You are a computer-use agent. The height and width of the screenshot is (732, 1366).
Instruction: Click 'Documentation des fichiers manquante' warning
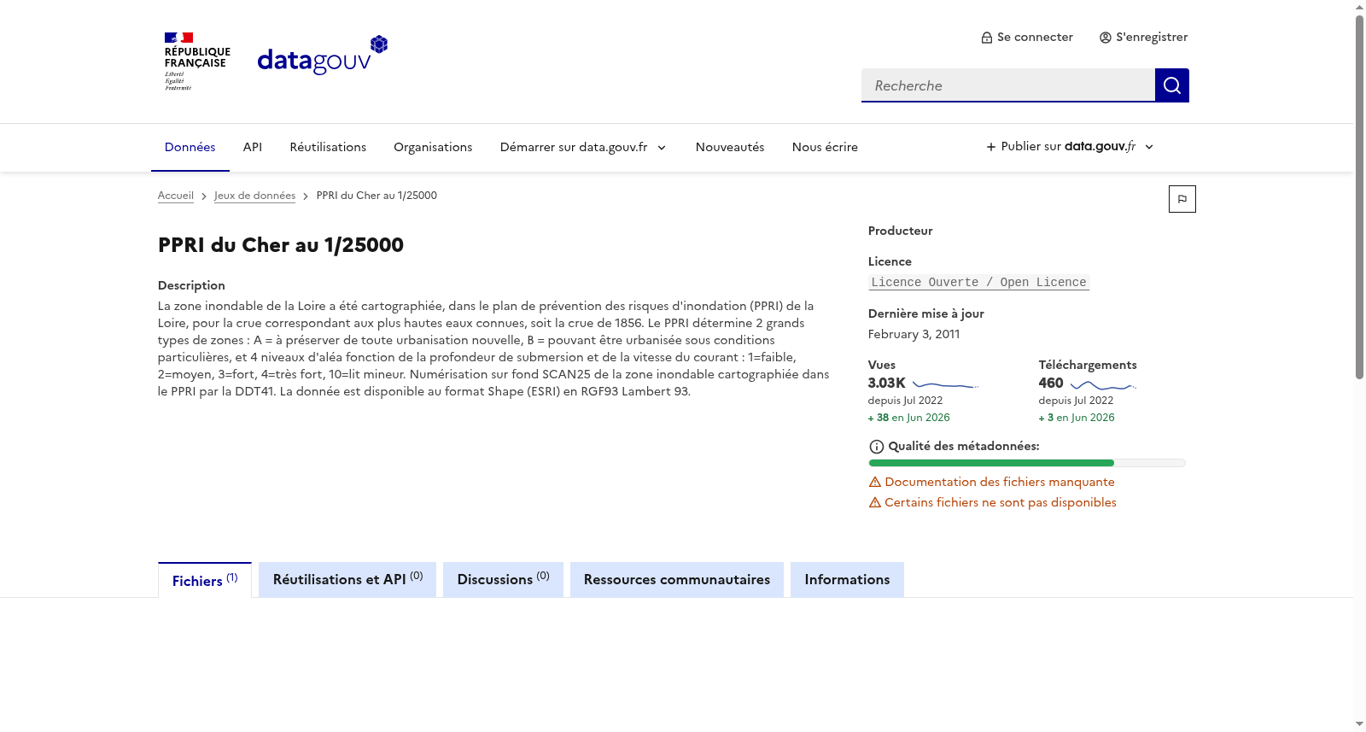(x=992, y=482)
